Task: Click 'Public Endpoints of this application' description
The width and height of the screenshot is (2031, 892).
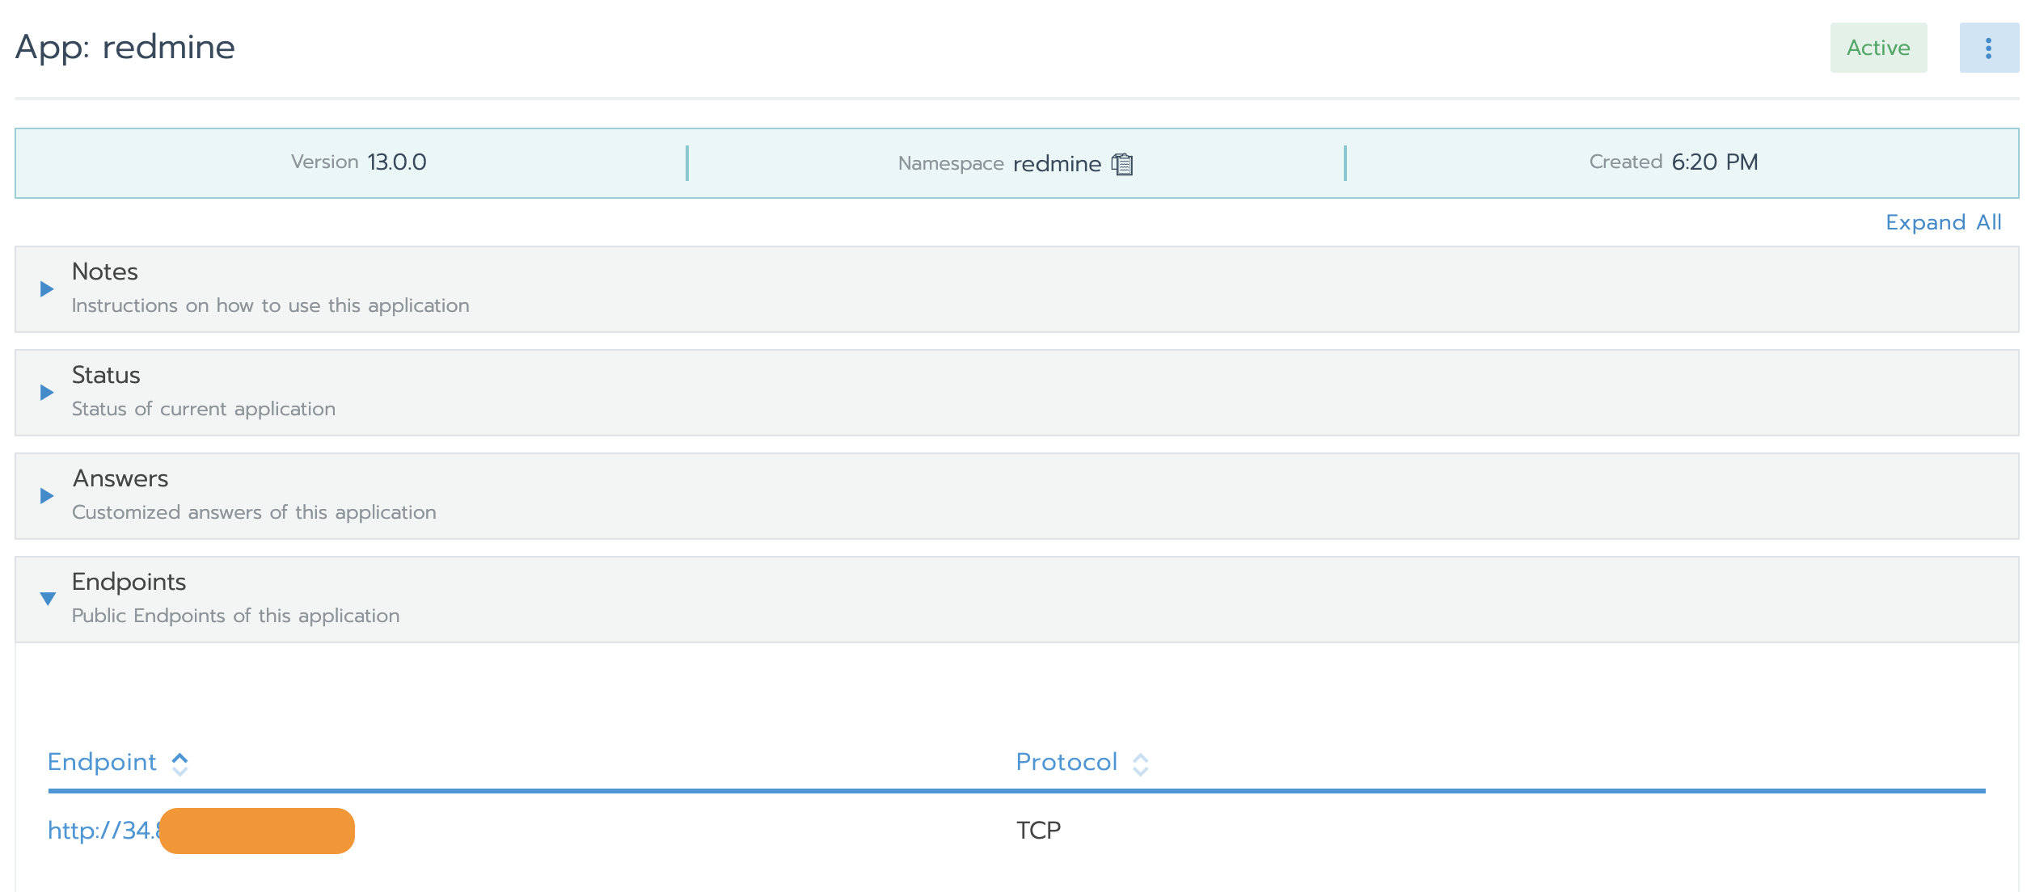Action: 235,616
